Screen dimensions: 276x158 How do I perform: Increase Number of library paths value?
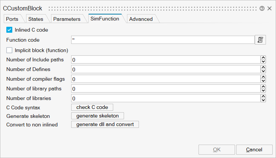click(263, 87)
